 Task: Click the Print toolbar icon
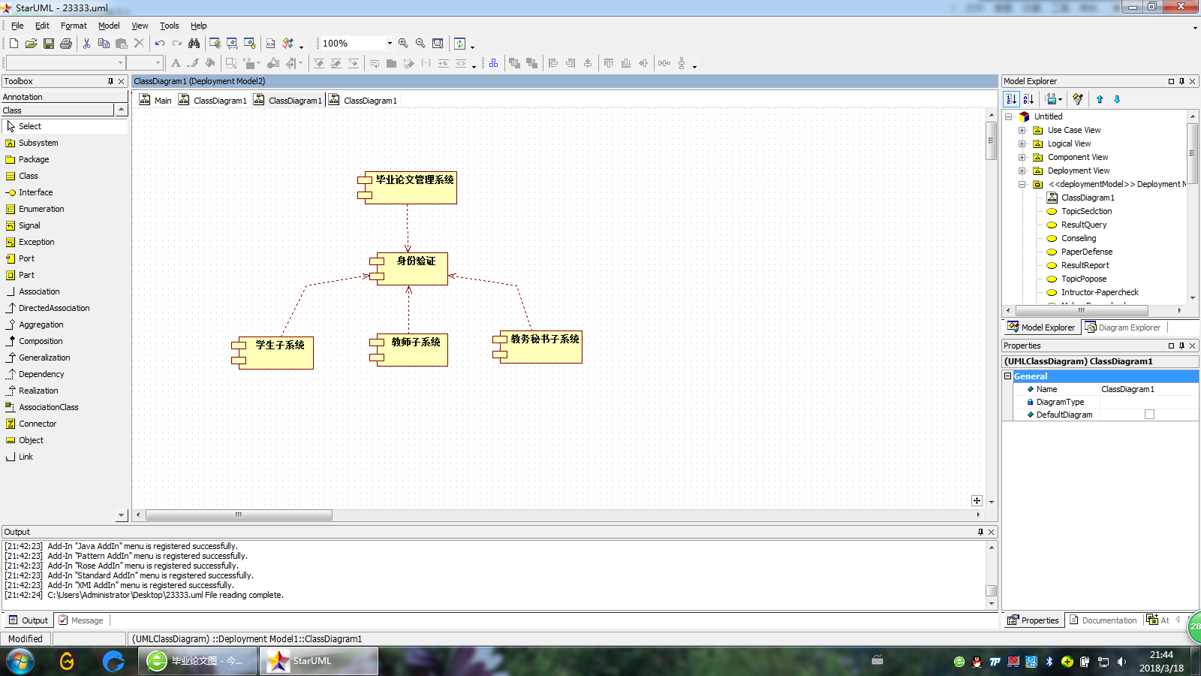click(66, 44)
